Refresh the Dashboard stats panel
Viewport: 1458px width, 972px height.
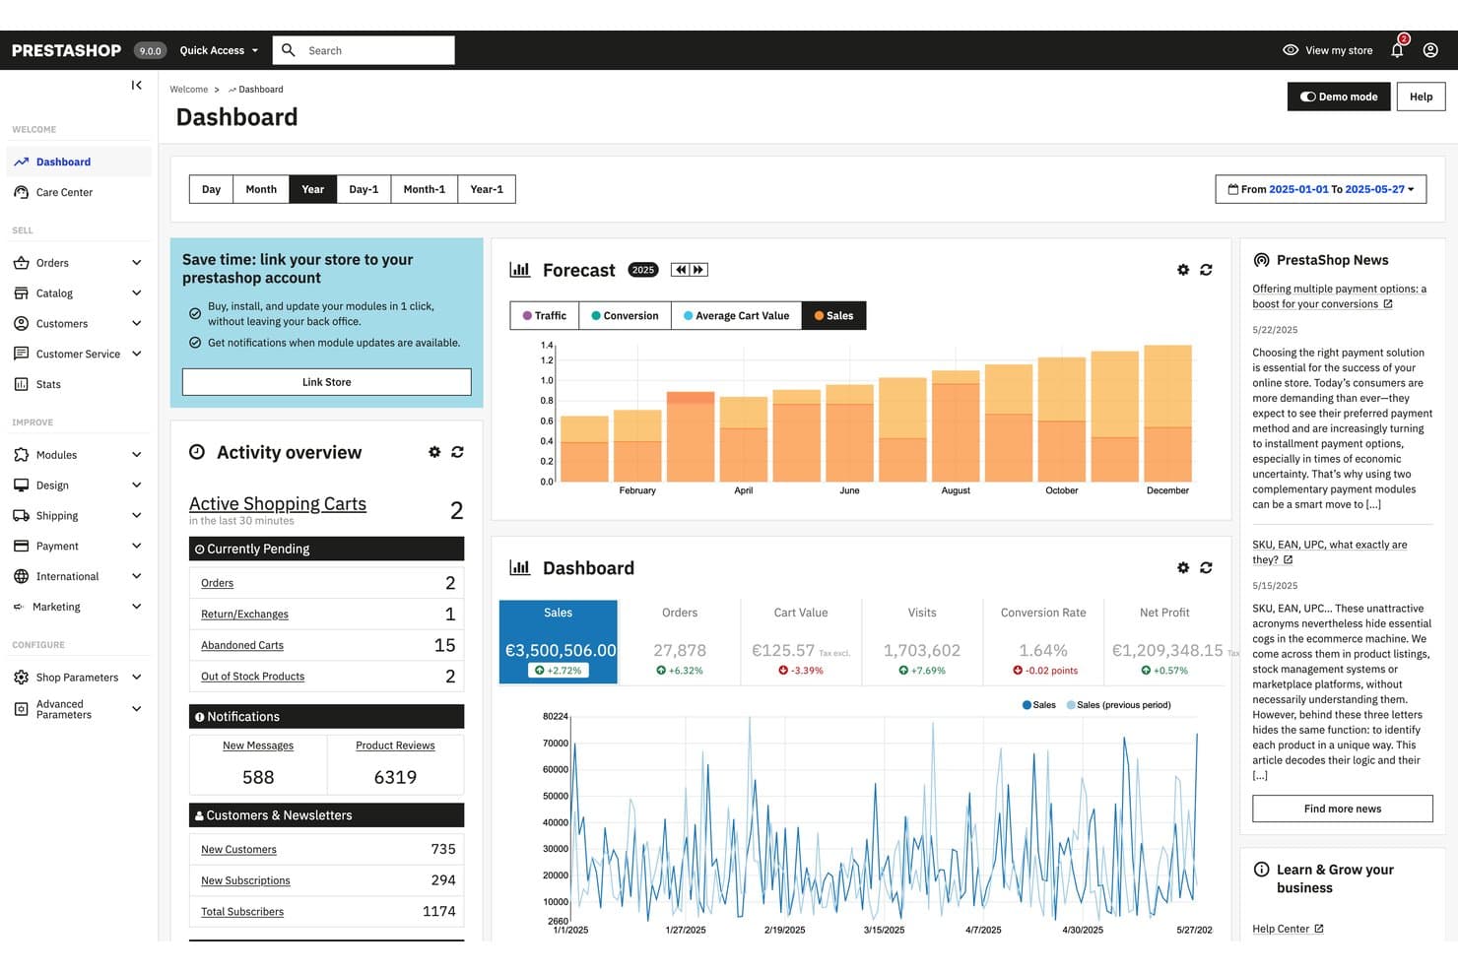(x=1206, y=567)
